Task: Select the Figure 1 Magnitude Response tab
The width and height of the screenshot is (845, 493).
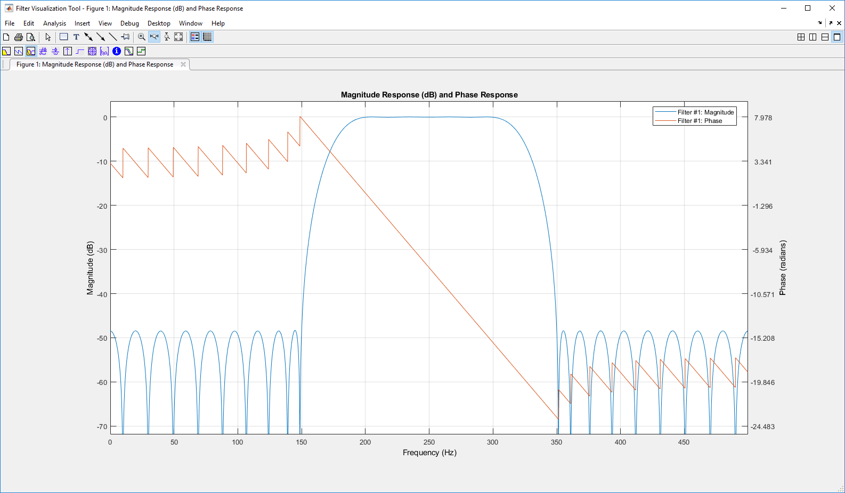Action: 95,64
